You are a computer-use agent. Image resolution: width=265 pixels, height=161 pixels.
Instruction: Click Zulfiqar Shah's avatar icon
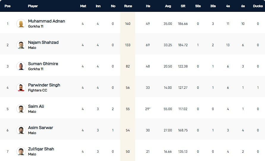click(21, 152)
